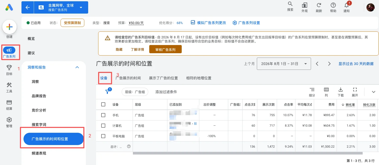This screenshot has height=165, width=379.
Task: Select 广告展示的时间和位置 menu item
Action: pyautogui.click(x=53, y=139)
